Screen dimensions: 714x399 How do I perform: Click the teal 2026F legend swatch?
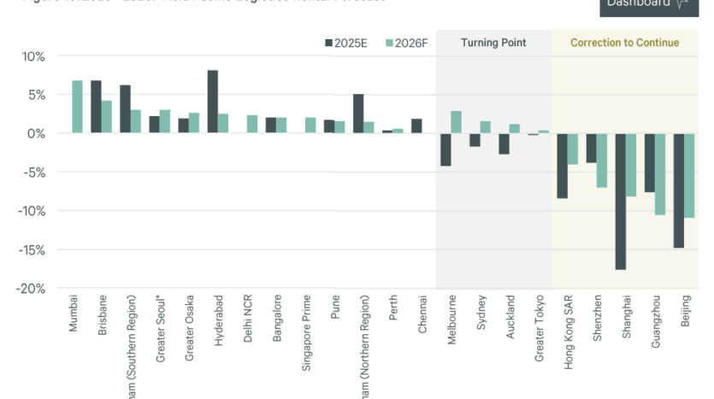click(x=390, y=43)
